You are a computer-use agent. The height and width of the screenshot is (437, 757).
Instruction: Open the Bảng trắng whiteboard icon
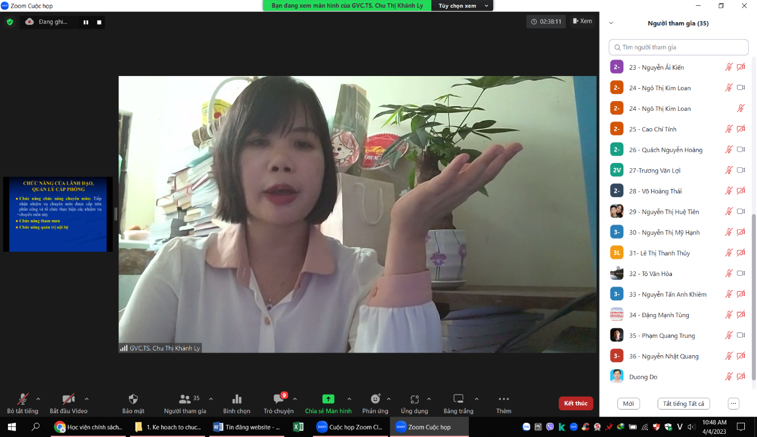pos(458,400)
